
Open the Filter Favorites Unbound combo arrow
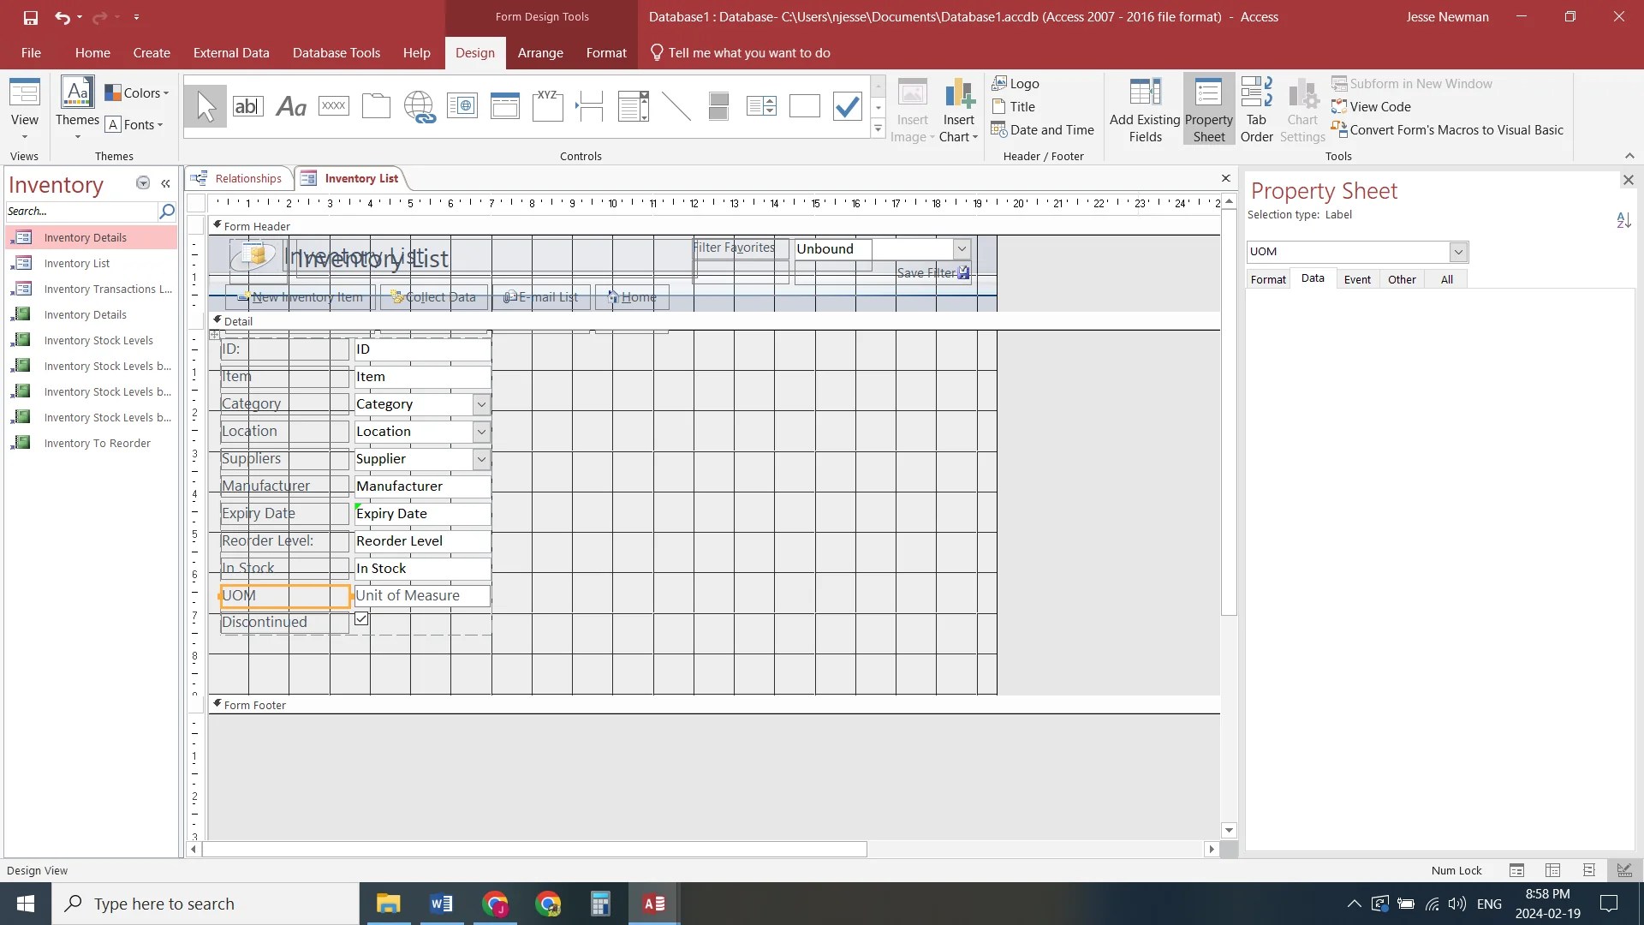[x=962, y=249]
